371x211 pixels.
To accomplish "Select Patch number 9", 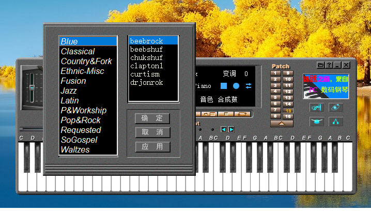I will click(288, 73).
